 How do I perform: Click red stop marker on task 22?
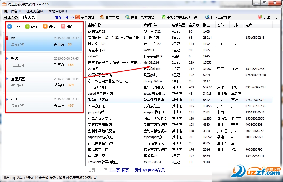click(x=7, y=38)
